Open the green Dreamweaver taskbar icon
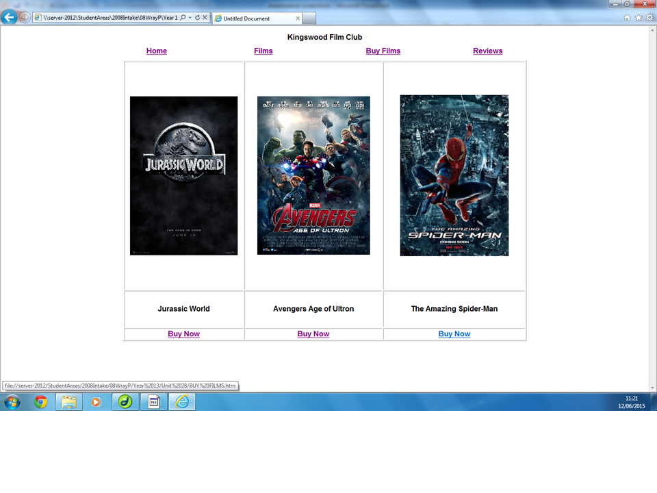The height and width of the screenshot is (493, 657). tap(125, 402)
